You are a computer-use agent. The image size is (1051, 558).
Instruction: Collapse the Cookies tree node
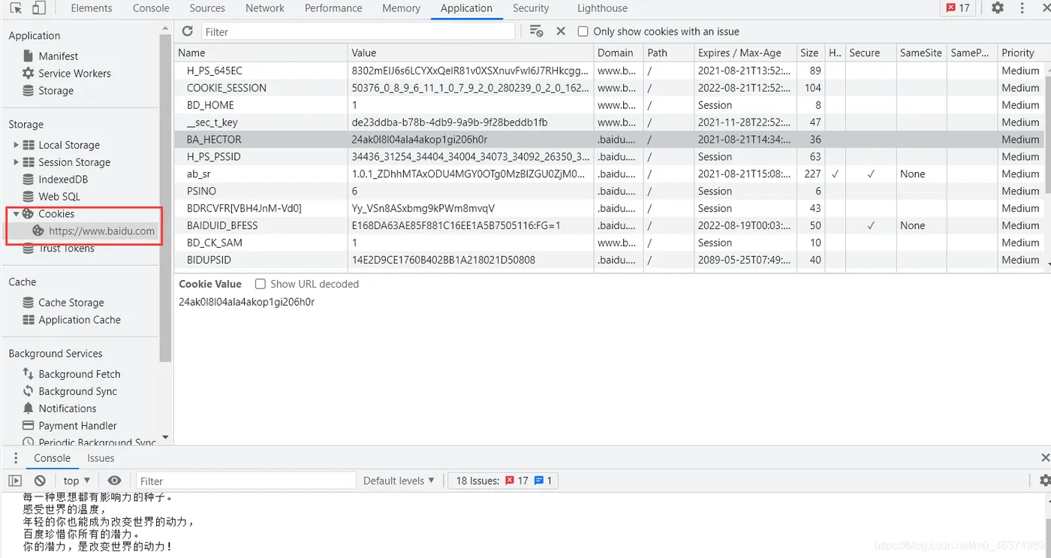pos(16,214)
